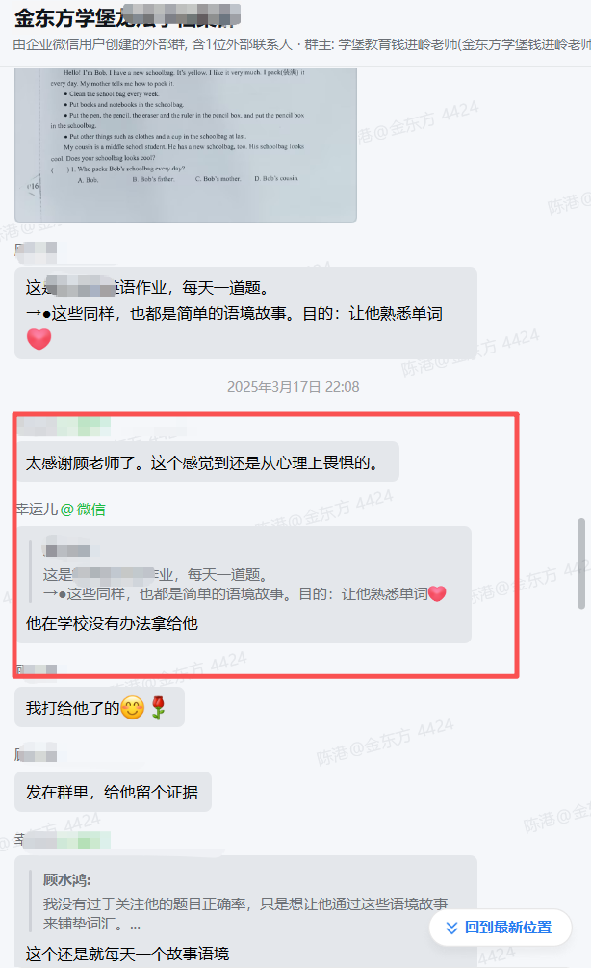Screen dimensions: 591x968
Task: Click the red heart emoji in homework message
Action: (x=39, y=339)
